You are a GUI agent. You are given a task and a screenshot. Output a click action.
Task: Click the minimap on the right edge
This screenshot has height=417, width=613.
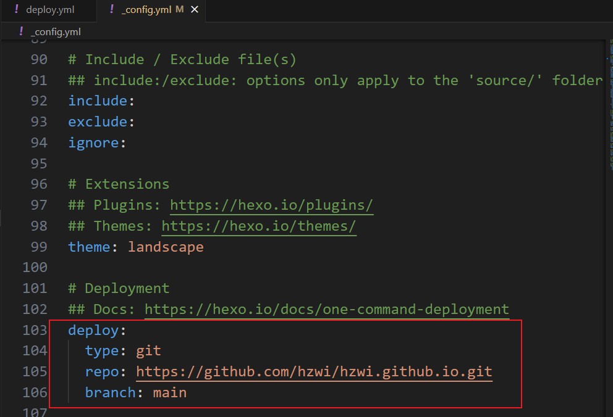[x=611, y=105]
